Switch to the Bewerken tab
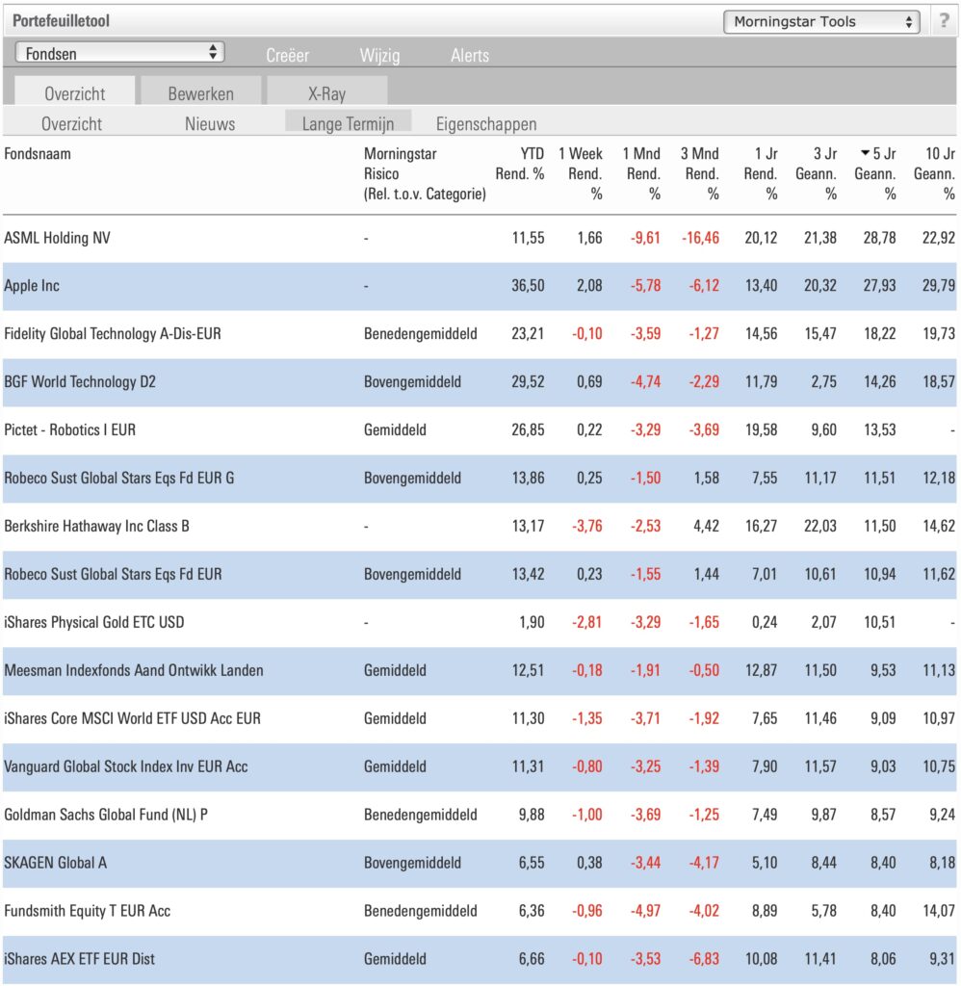The image size is (961, 986). tap(200, 91)
